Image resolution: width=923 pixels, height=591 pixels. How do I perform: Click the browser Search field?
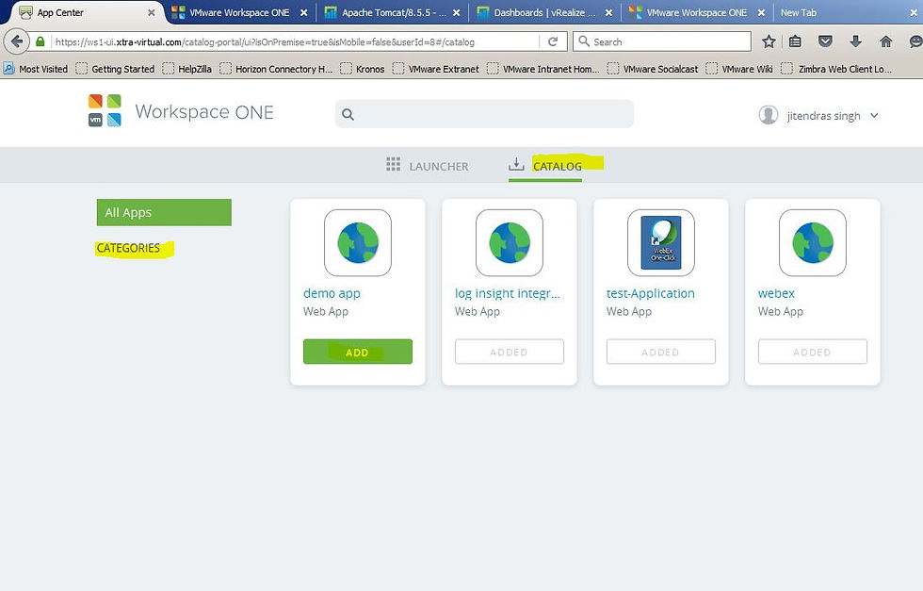tap(662, 41)
